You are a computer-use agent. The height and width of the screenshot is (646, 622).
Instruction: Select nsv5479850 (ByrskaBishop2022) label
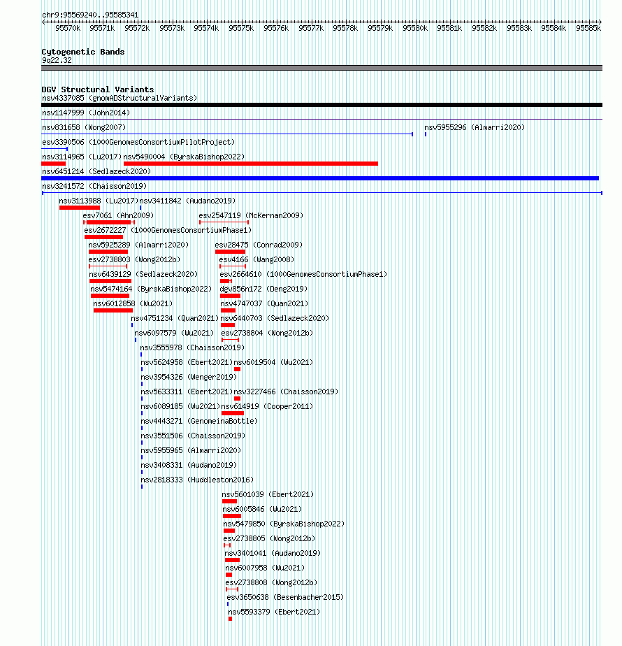(x=284, y=524)
